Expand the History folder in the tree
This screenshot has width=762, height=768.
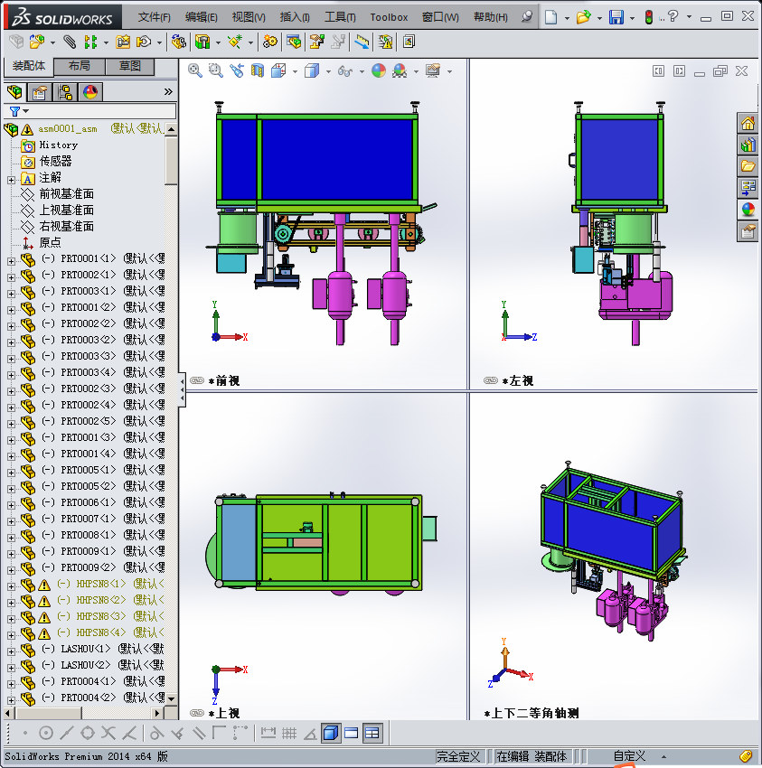coord(56,145)
